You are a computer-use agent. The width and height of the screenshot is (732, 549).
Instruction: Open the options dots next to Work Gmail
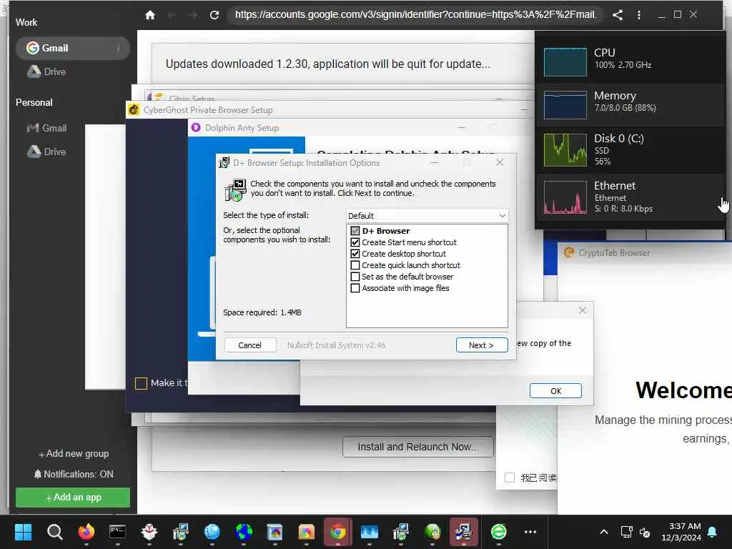119,48
